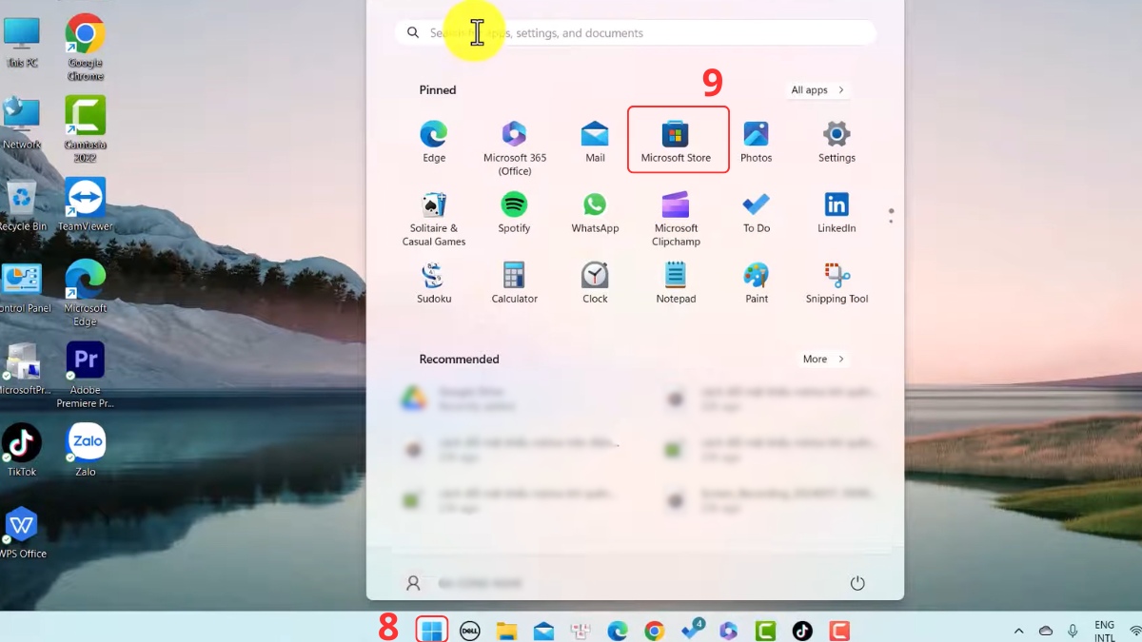Open Google Drive recommended item

509,399
